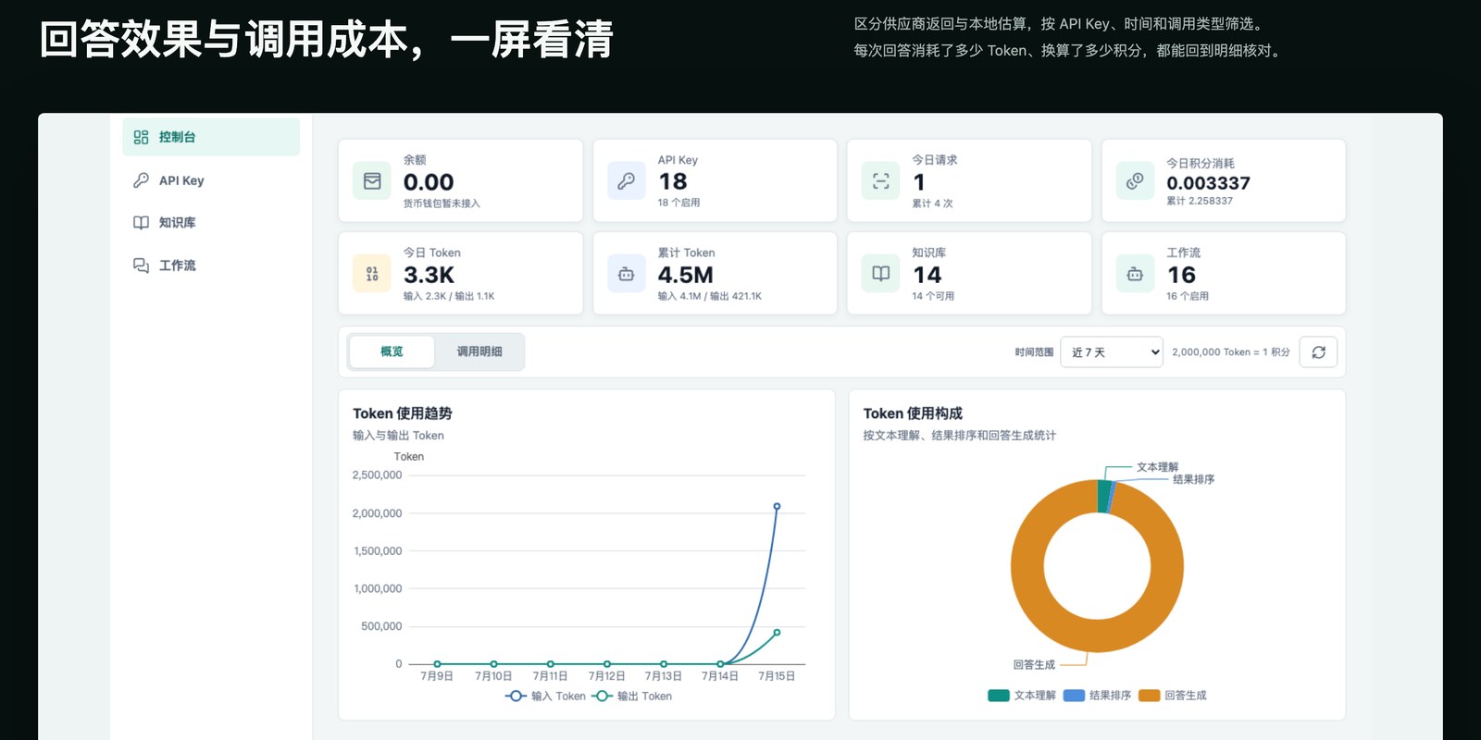
Task: Switch to the 调用明细 tab
Action: tap(479, 351)
